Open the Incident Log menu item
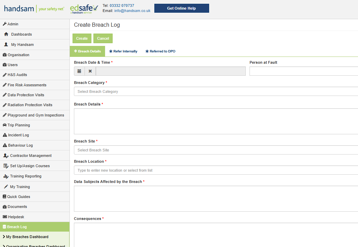 (35, 135)
